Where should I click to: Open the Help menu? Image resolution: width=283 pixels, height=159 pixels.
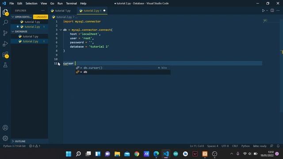point(83,4)
